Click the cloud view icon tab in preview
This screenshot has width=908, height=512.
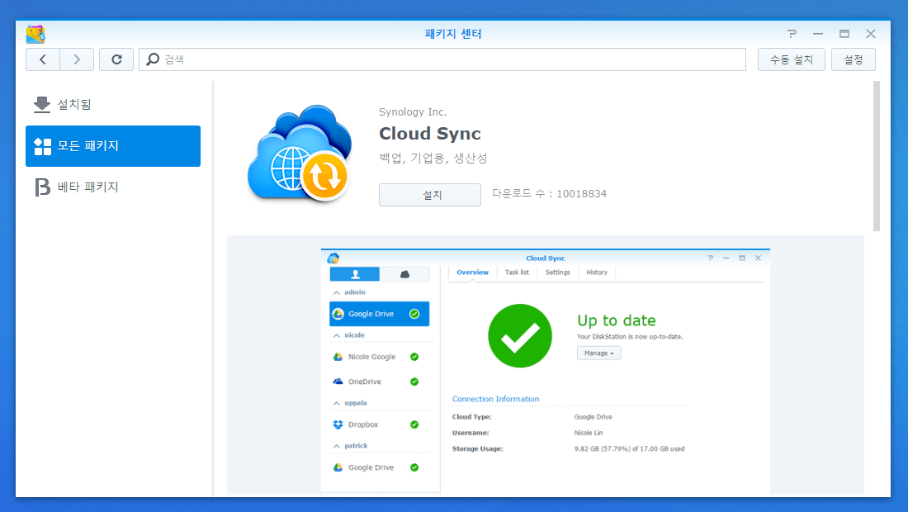[404, 274]
